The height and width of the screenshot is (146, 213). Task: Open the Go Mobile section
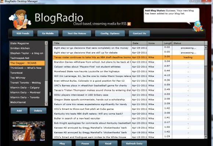click(48, 33)
